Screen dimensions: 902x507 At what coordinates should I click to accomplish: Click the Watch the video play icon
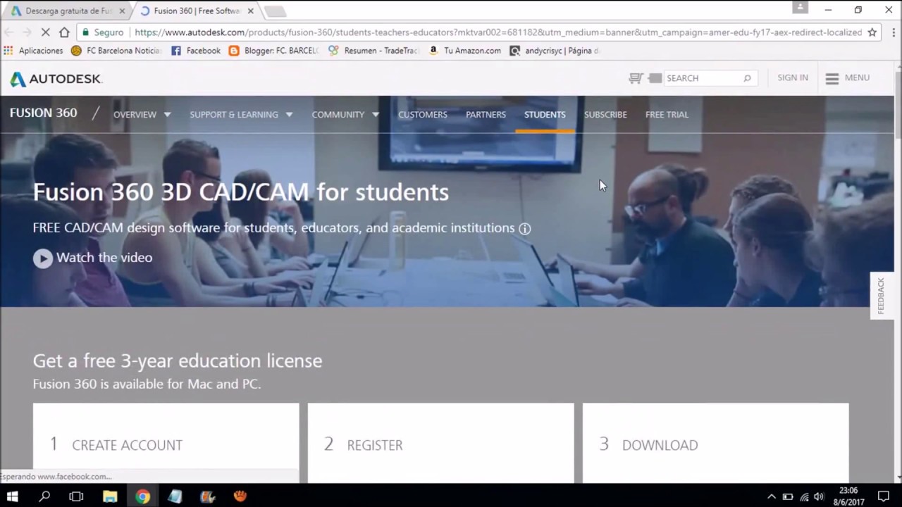click(43, 258)
